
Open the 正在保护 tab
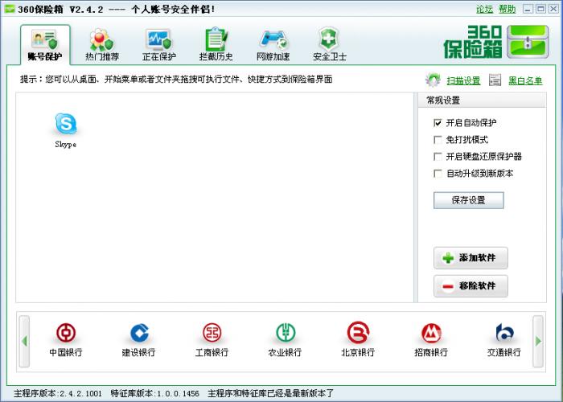coord(158,45)
